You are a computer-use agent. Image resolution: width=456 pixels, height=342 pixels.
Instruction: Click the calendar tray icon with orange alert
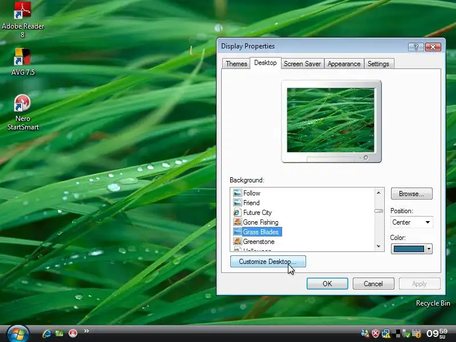tap(417, 333)
